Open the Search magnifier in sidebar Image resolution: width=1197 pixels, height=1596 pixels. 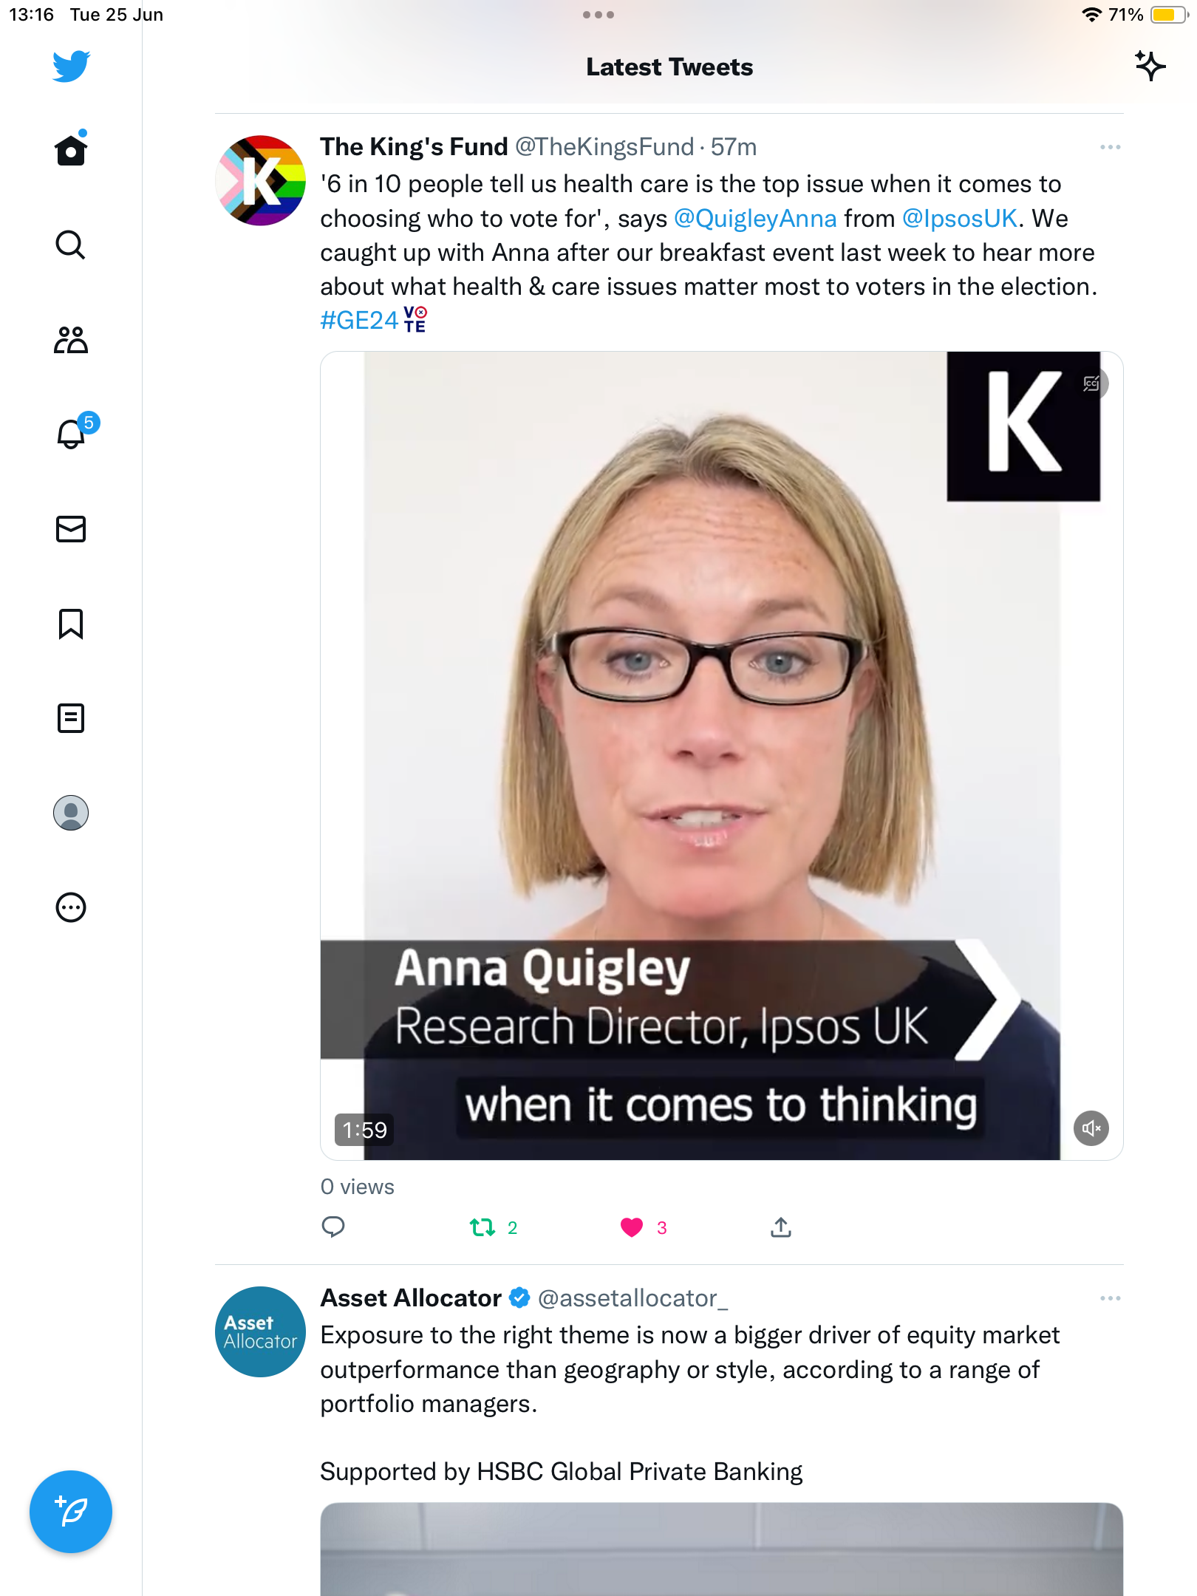(x=71, y=245)
